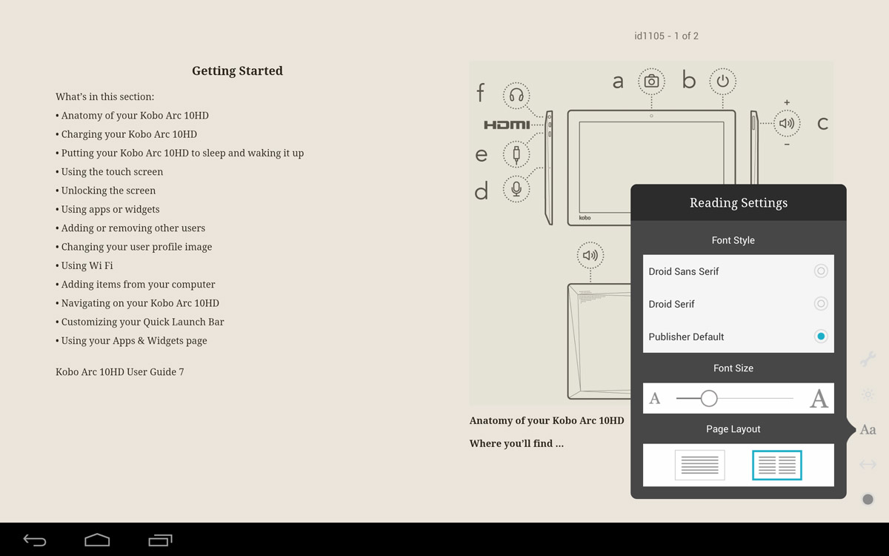Click "Using apps or widgets" bullet
The height and width of the screenshot is (556, 889).
[x=107, y=209]
